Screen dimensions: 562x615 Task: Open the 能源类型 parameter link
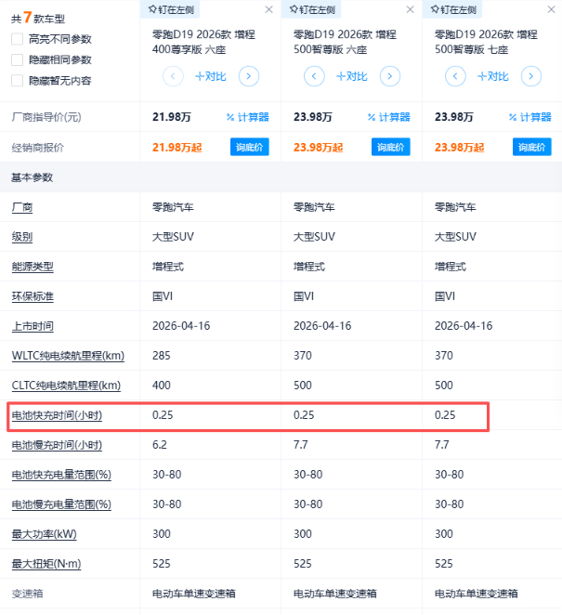(33, 267)
